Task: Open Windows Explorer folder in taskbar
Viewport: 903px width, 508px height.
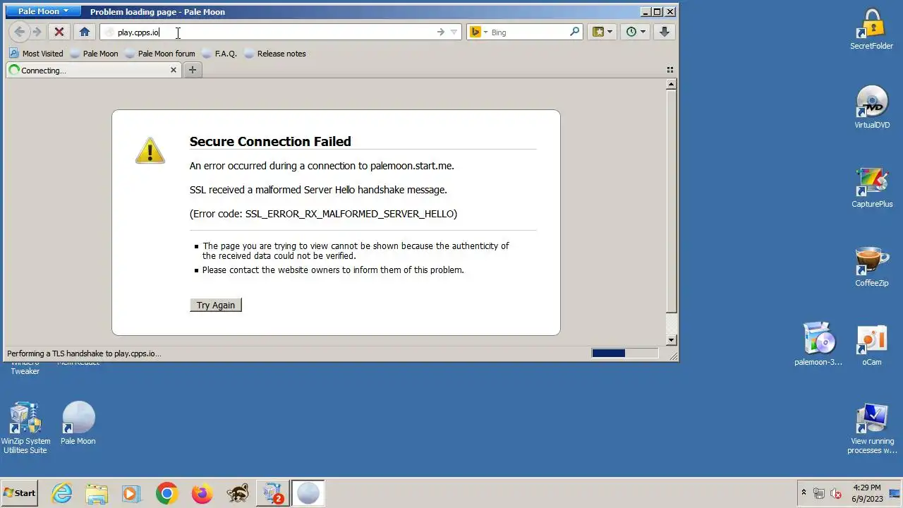Action: point(97,493)
